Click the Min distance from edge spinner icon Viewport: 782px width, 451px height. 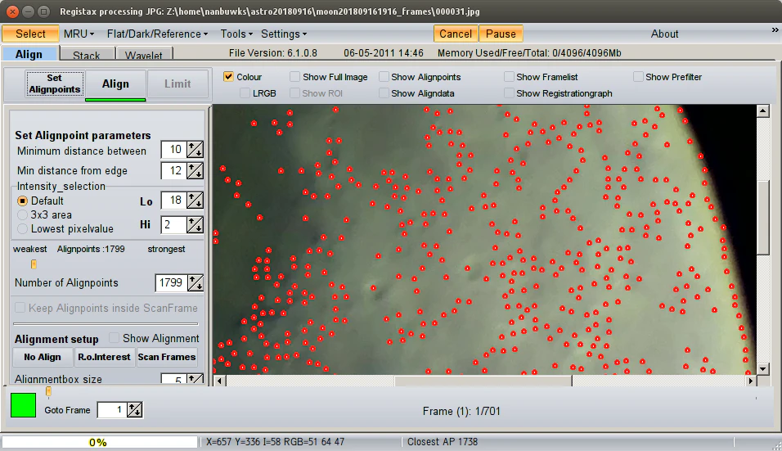coord(195,170)
